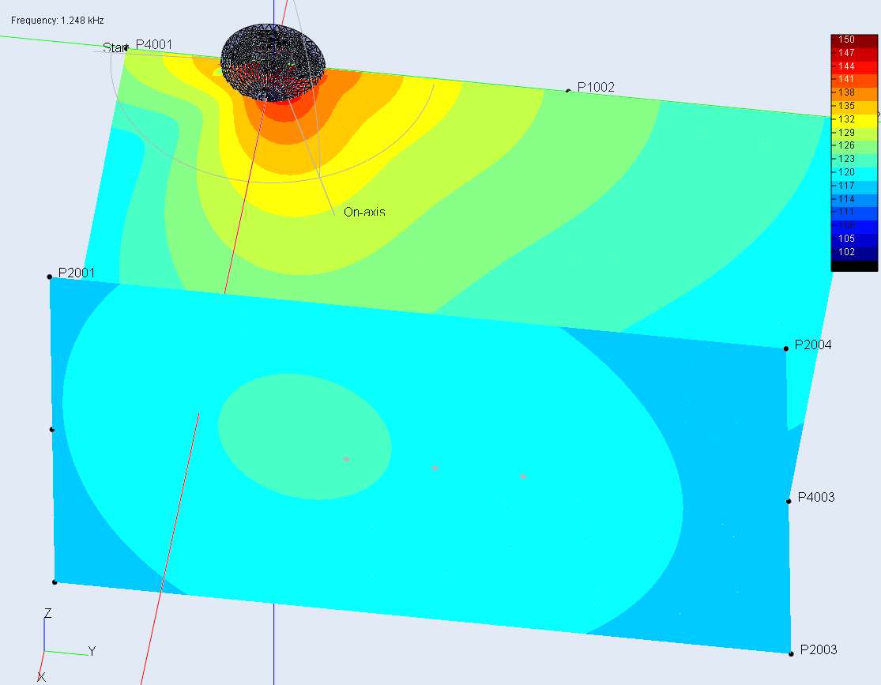Click the Y axis label of the triad
The image size is (881, 685).
coord(92,651)
